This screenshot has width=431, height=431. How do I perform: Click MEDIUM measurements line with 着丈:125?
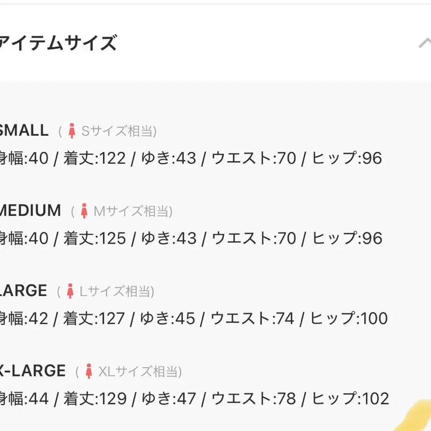(191, 238)
